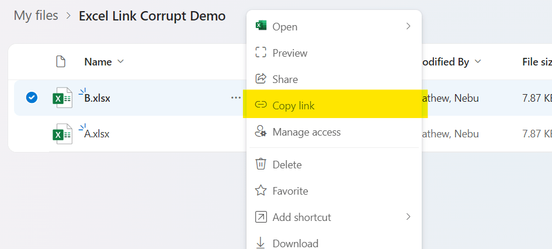Open the Modified By column dropdown
The width and height of the screenshot is (552, 249).
pos(478,61)
